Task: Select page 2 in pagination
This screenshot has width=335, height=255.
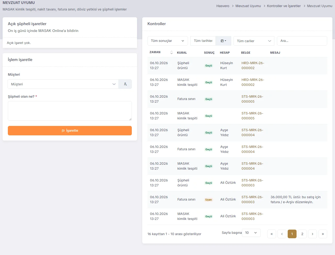Action: 302,234
